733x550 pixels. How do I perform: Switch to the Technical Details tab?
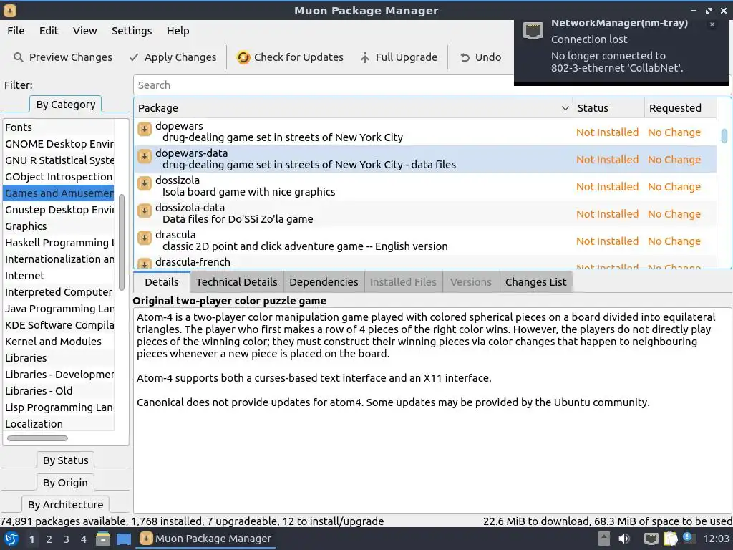point(236,282)
